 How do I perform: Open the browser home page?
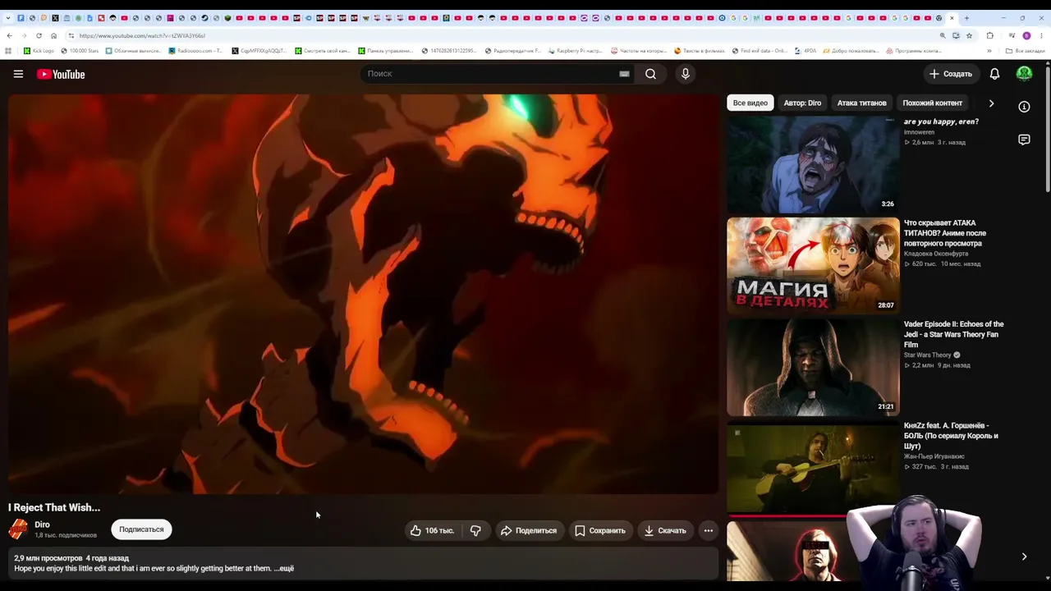tap(53, 35)
